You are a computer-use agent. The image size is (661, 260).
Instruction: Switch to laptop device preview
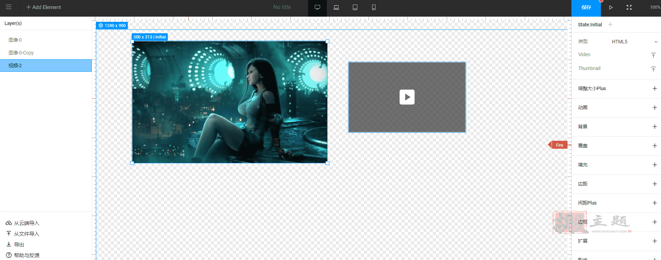click(336, 7)
